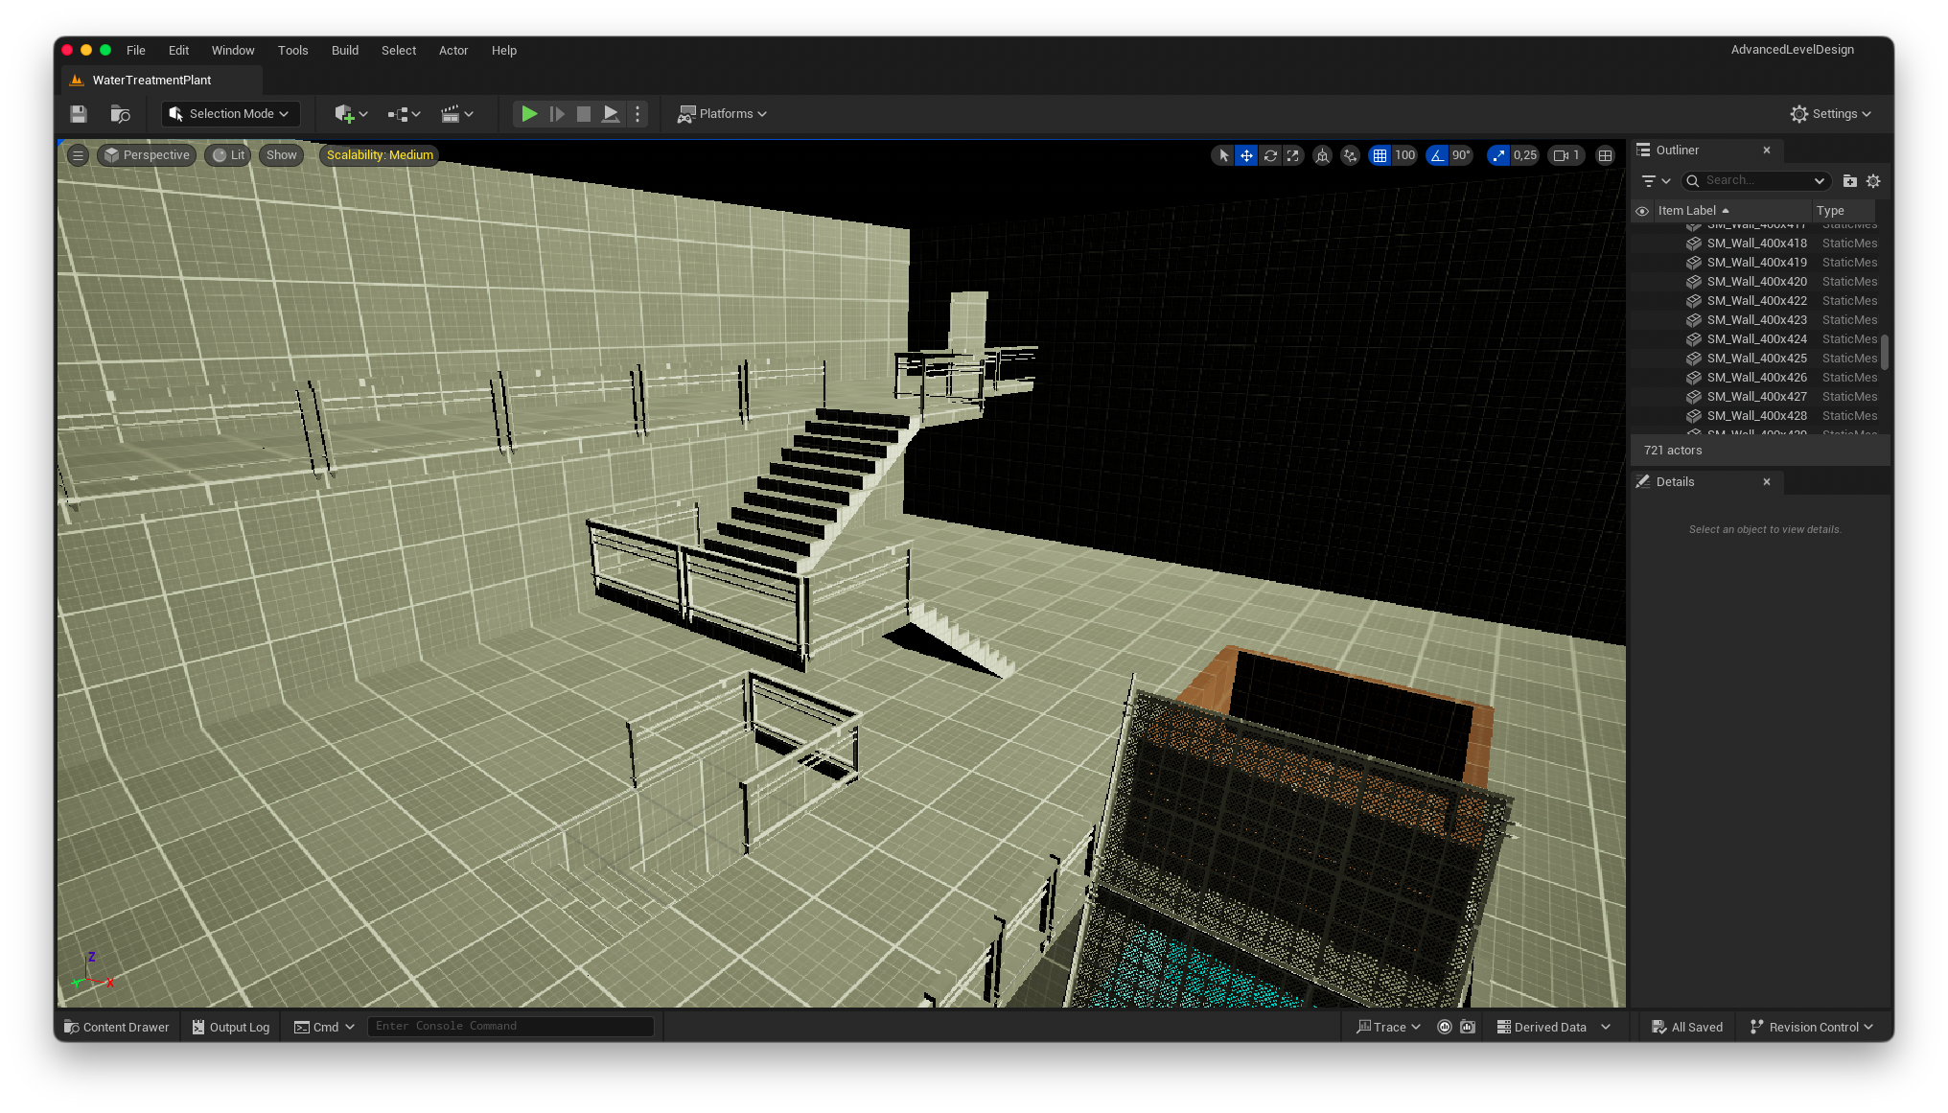Open the quick add actor menu

tap(350, 114)
